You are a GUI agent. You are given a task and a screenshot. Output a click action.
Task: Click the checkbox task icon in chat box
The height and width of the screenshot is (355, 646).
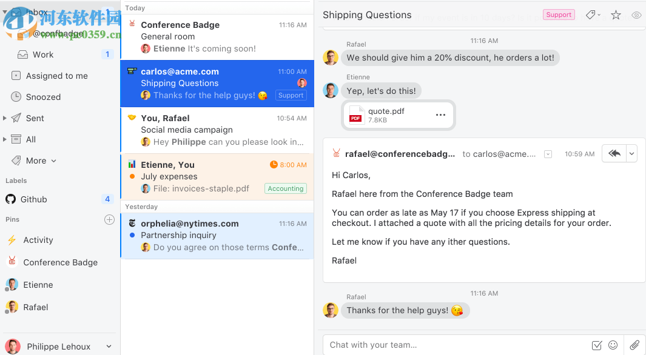(x=597, y=345)
